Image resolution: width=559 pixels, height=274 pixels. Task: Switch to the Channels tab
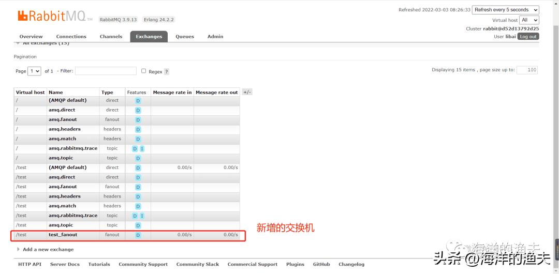pyautogui.click(x=111, y=36)
